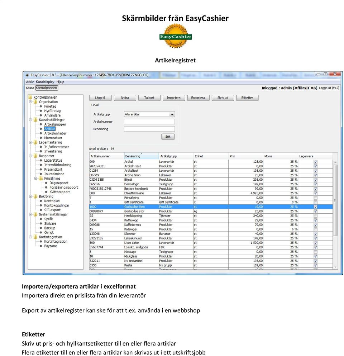Screen dimensions: 344x356
Task: Select Payzone in the tree
Action: pos(51,246)
